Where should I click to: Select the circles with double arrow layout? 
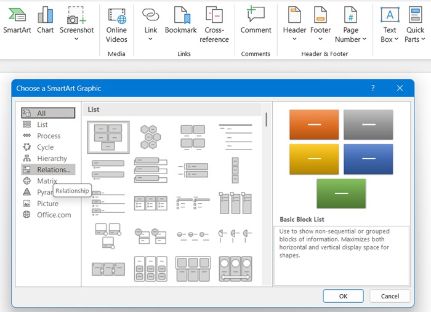click(x=235, y=269)
